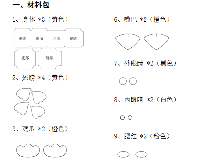Click the rightmost 侧面 body panel
This screenshot has width=210, height=164.
coord(74,38)
